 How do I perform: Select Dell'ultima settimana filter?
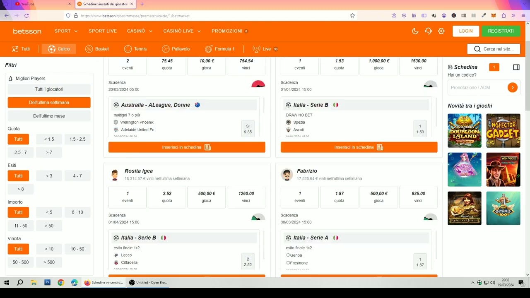coord(49,103)
